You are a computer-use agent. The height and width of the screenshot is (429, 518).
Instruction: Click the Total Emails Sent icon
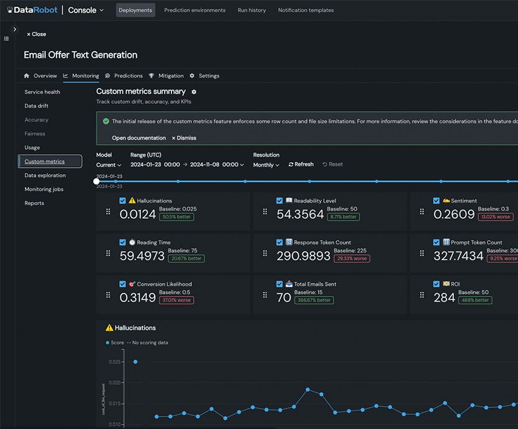pyautogui.click(x=289, y=284)
